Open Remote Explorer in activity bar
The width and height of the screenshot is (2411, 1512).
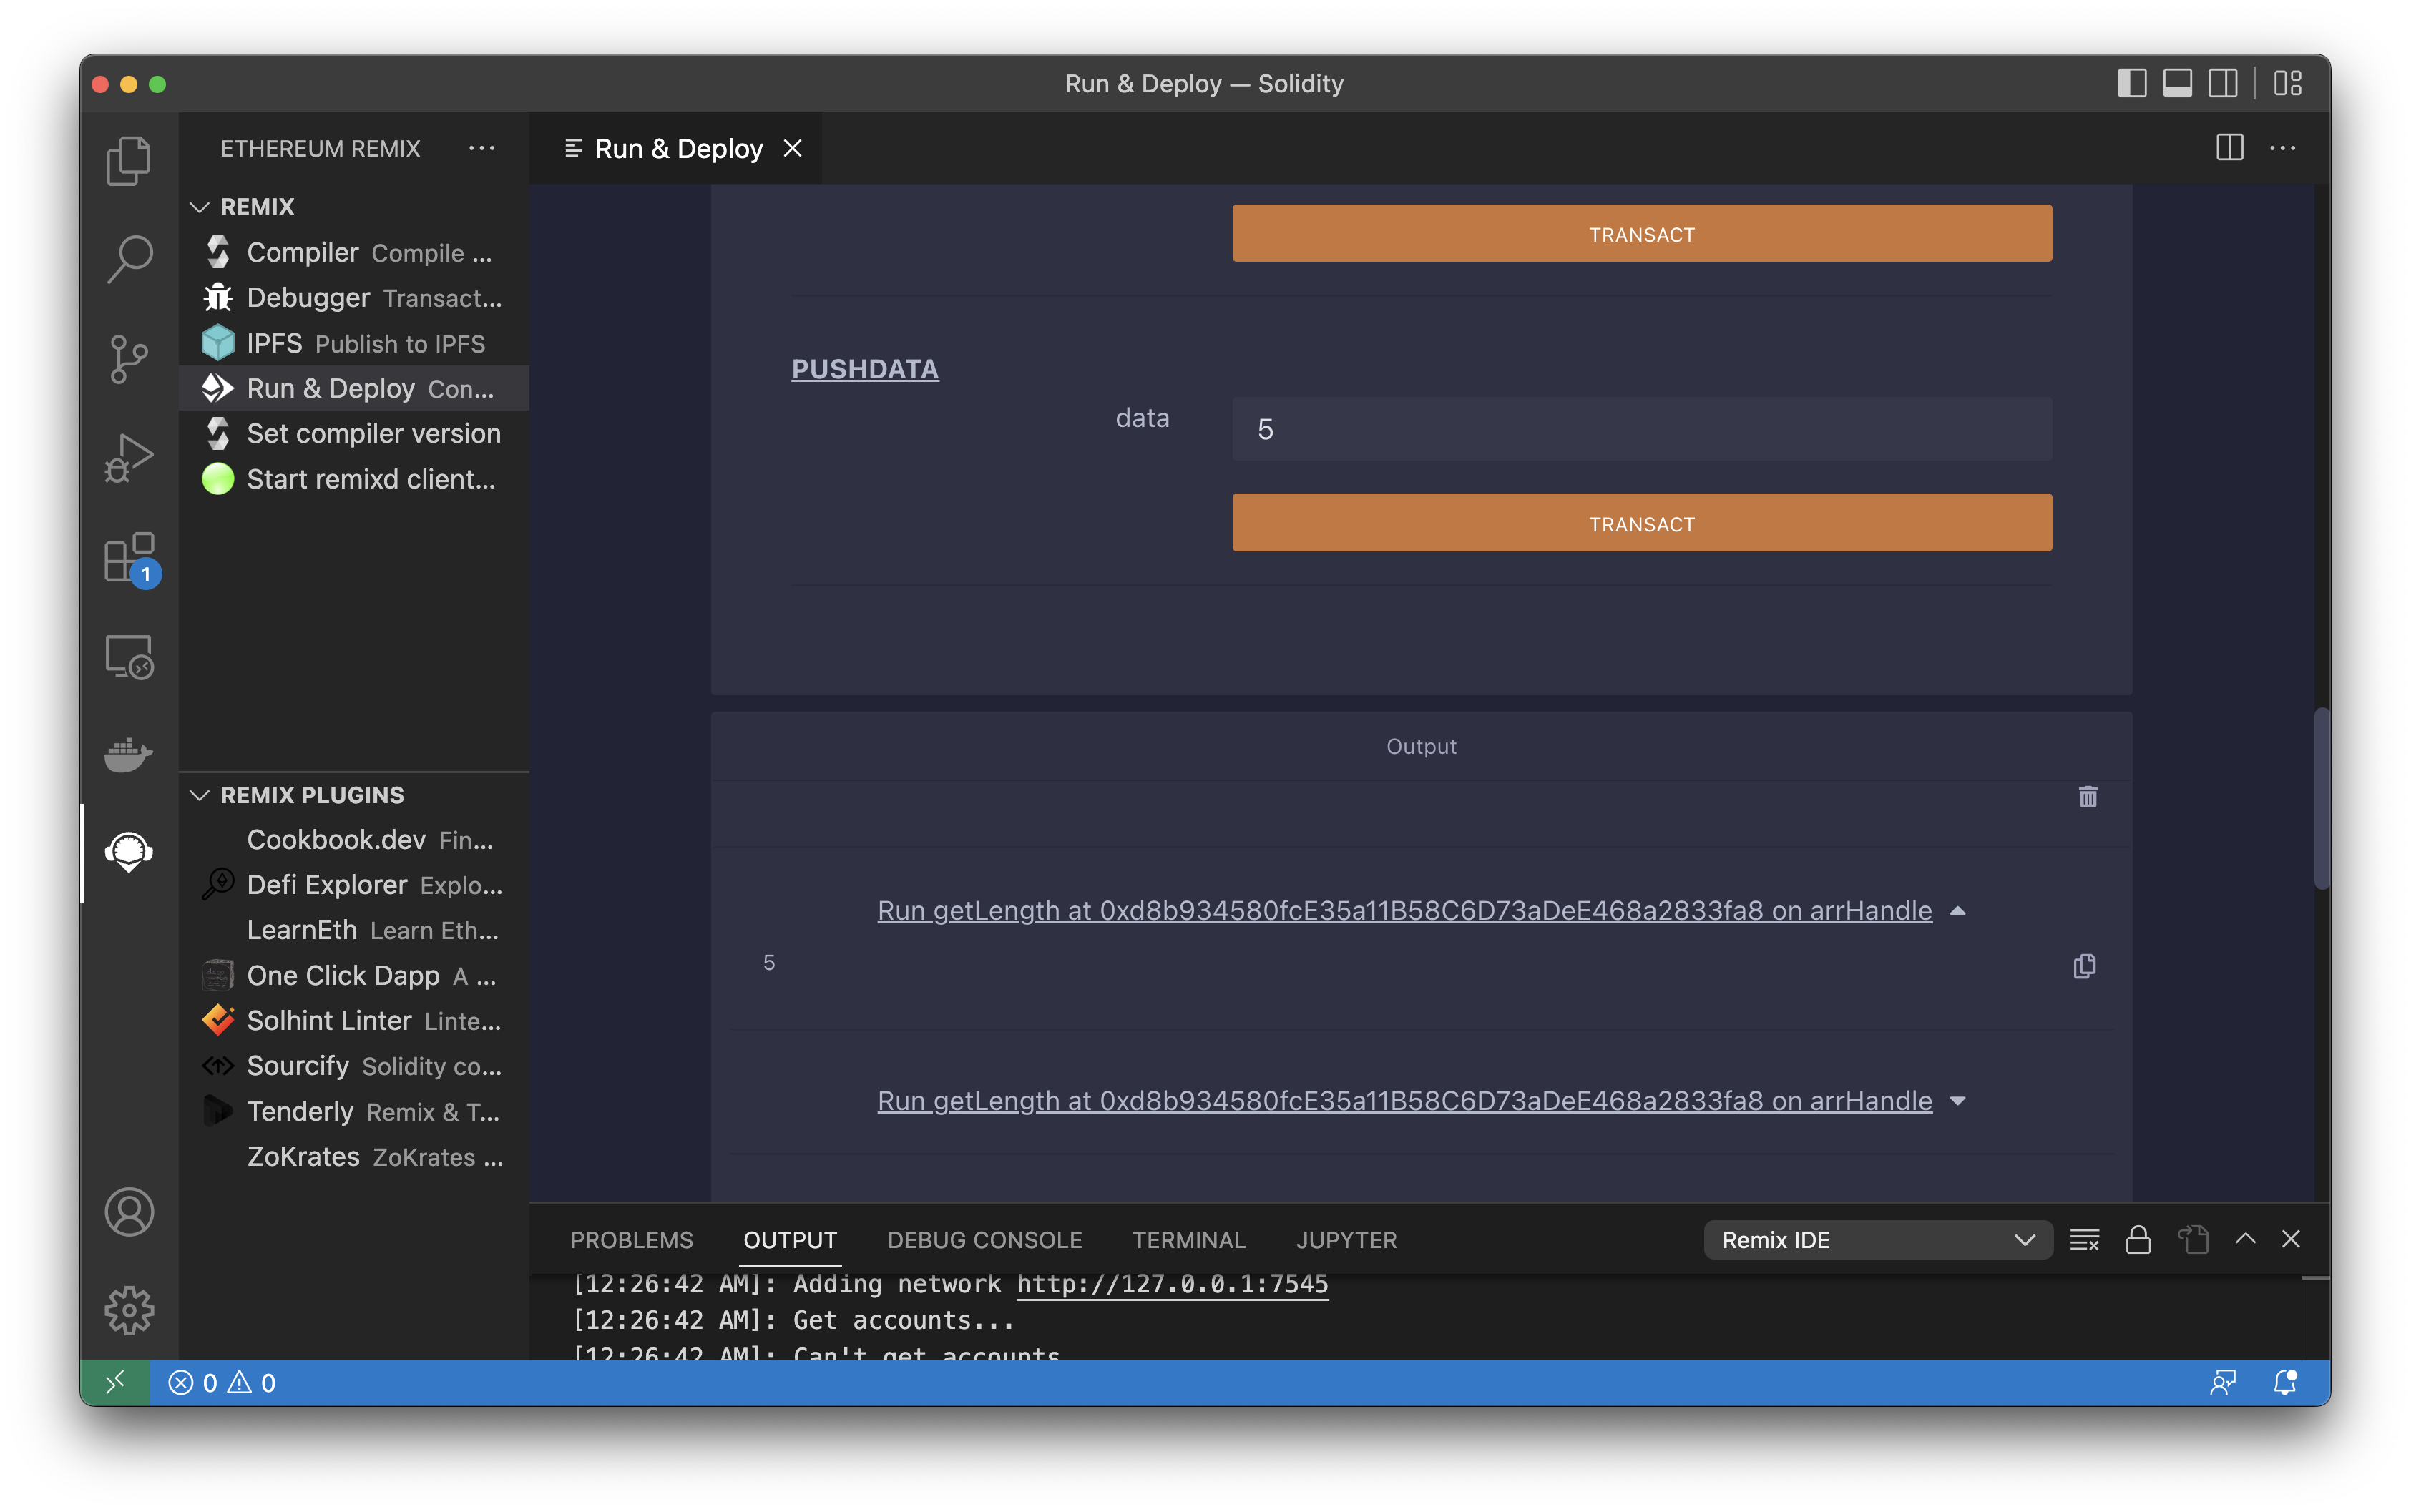click(x=128, y=656)
